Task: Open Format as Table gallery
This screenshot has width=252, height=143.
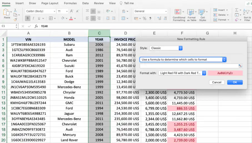Action: [x=192, y=15]
